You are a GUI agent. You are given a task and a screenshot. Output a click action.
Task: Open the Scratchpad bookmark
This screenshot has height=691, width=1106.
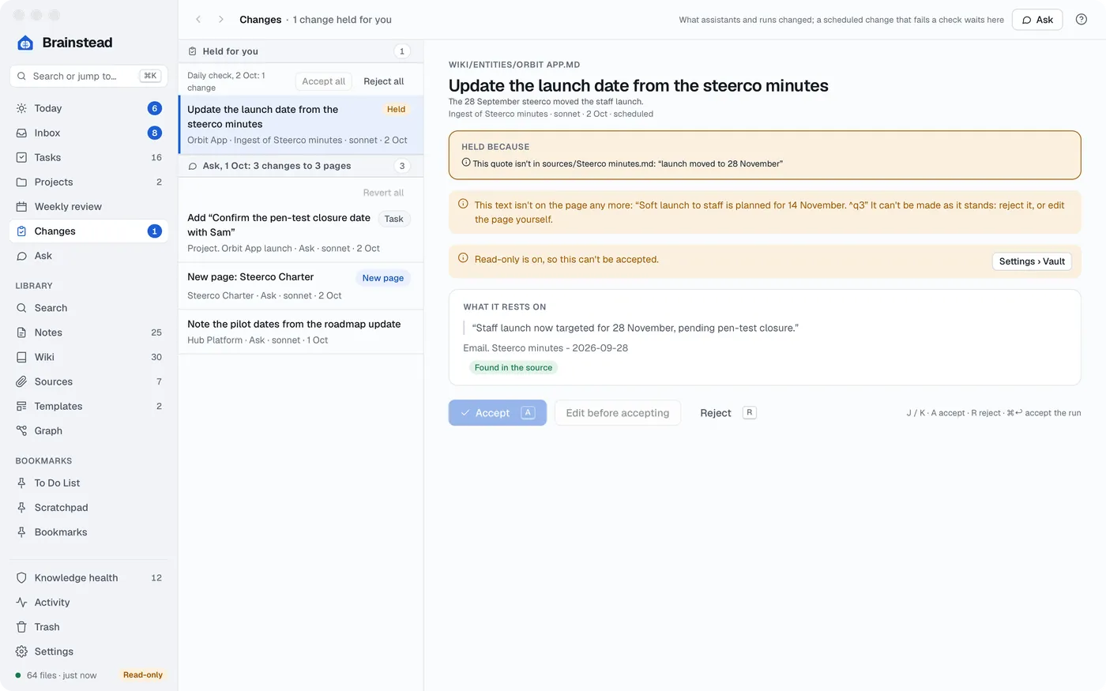(88, 508)
